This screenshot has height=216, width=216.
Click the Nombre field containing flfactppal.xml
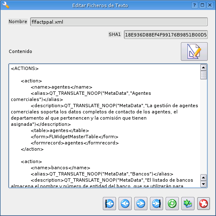point(119,22)
